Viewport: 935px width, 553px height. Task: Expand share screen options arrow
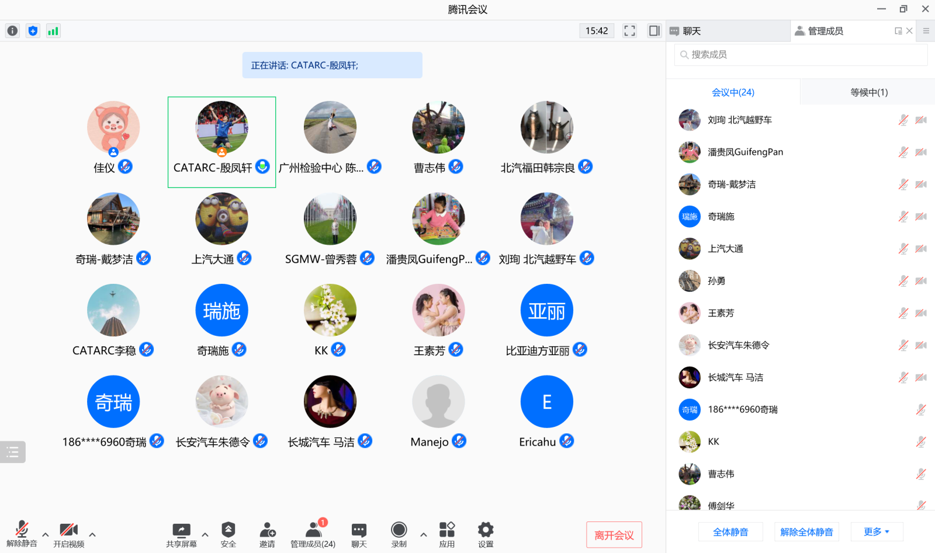click(205, 534)
